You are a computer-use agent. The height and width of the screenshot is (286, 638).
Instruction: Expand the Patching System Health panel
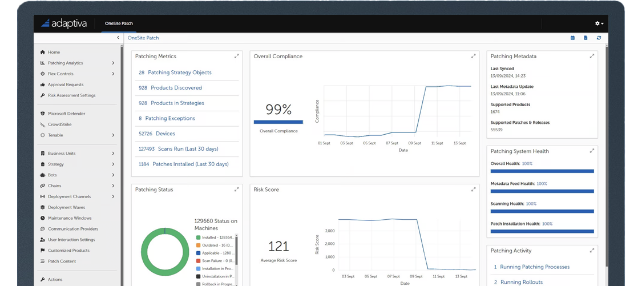[592, 151]
